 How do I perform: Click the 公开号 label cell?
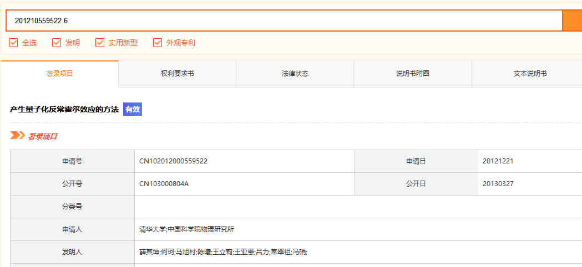tap(72, 184)
